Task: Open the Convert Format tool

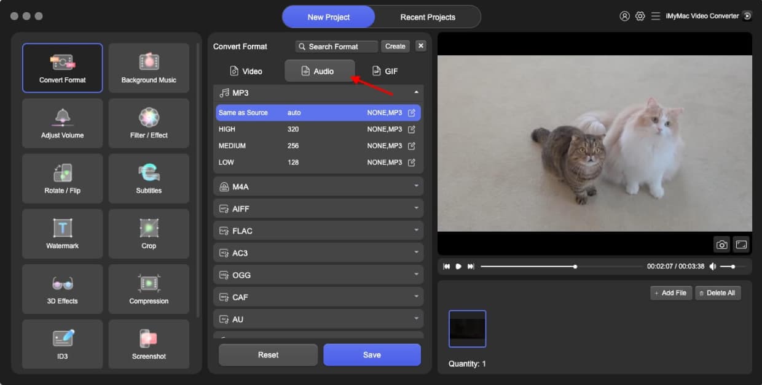Action: pyautogui.click(x=63, y=68)
